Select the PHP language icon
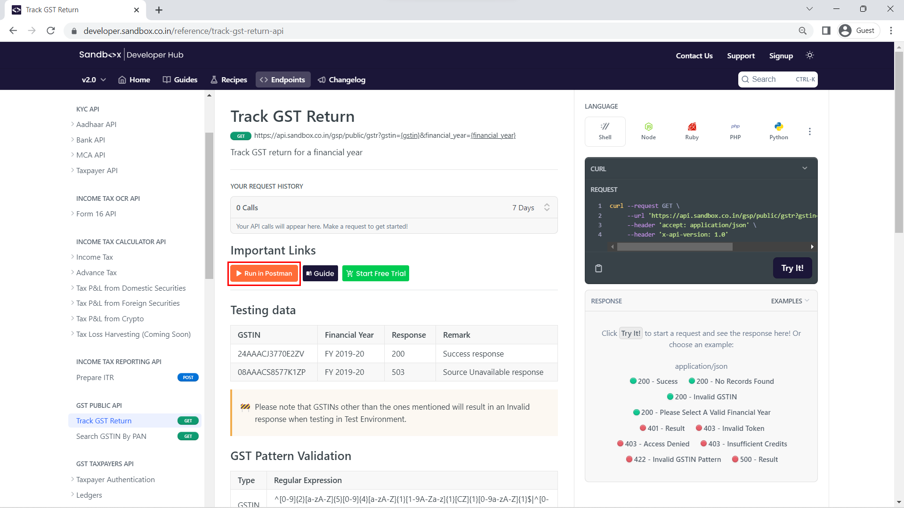The width and height of the screenshot is (904, 508). point(735,131)
